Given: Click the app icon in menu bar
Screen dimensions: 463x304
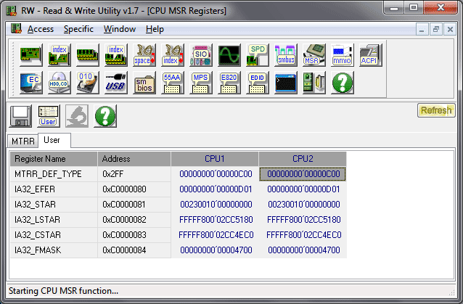Looking at the screenshot, I should click(16, 28).
